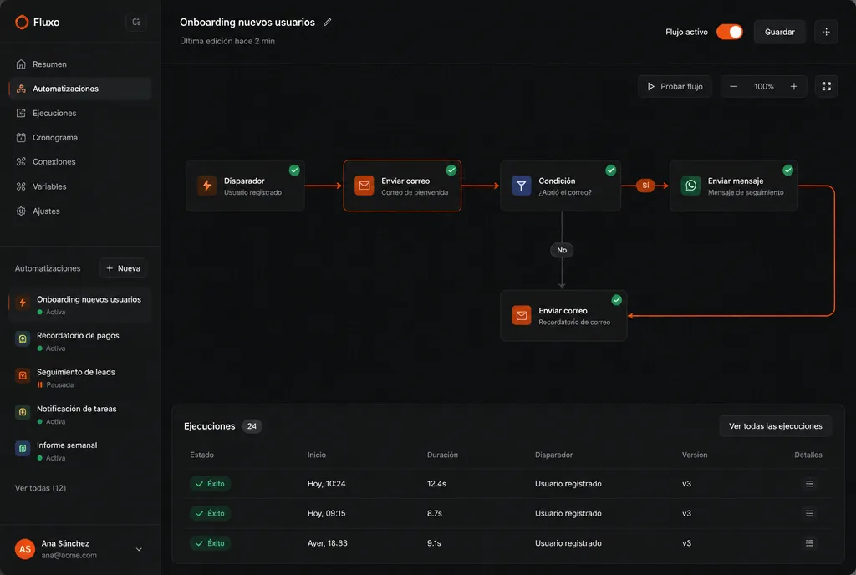Select the Condición ¿Abrió el correo? node
Viewport: 856px width, 575px height.
pos(560,186)
